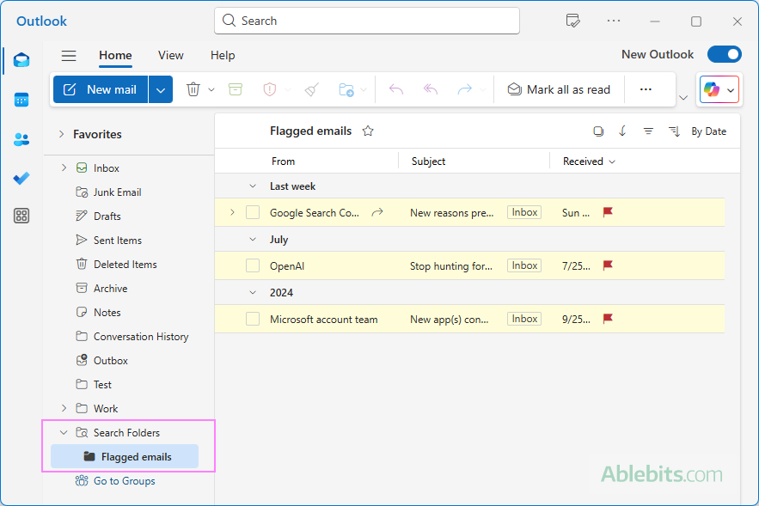Click the hamburger menu to hide navigation pane

click(x=69, y=56)
